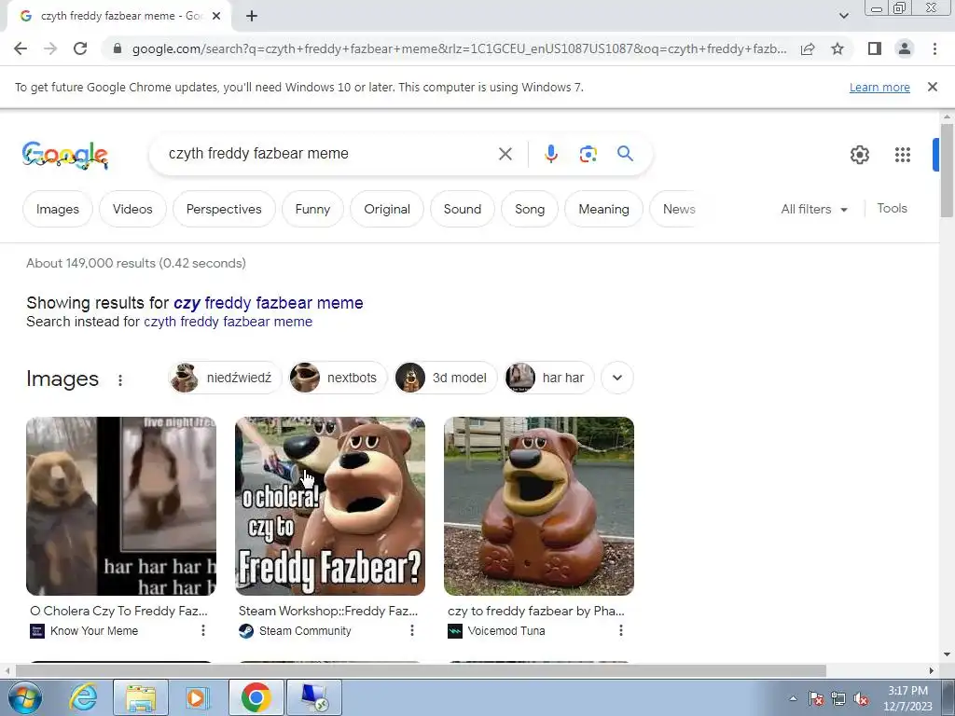Open the Chrome three-dot menu
The height and width of the screenshot is (716, 955).
(x=934, y=48)
